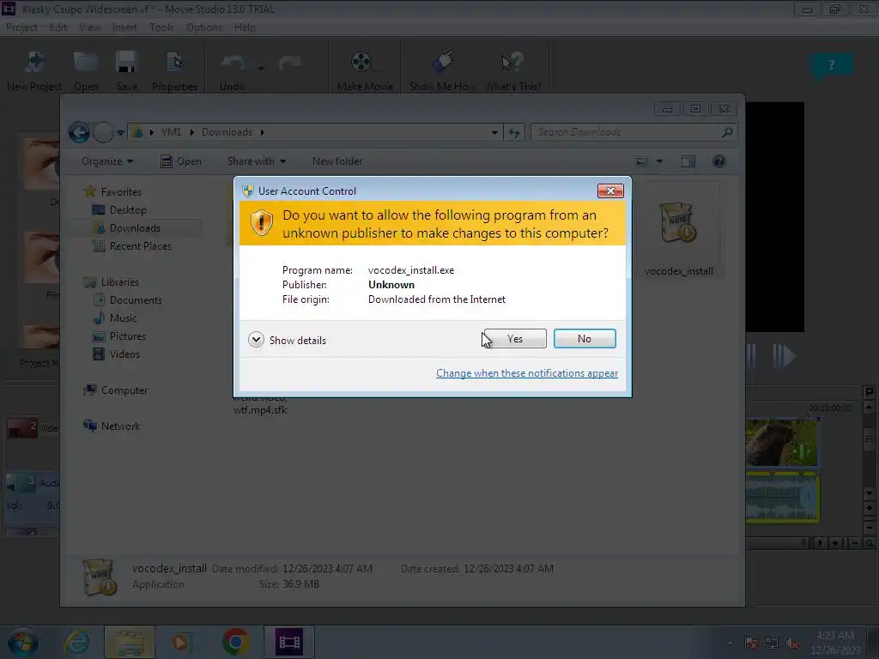Open the Change when these notifications appear link
The width and height of the screenshot is (879, 659).
point(527,373)
